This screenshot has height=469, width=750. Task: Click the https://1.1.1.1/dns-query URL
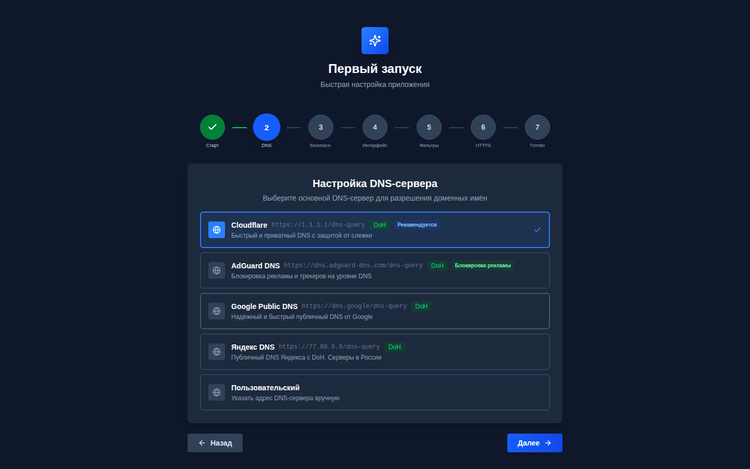(318, 225)
